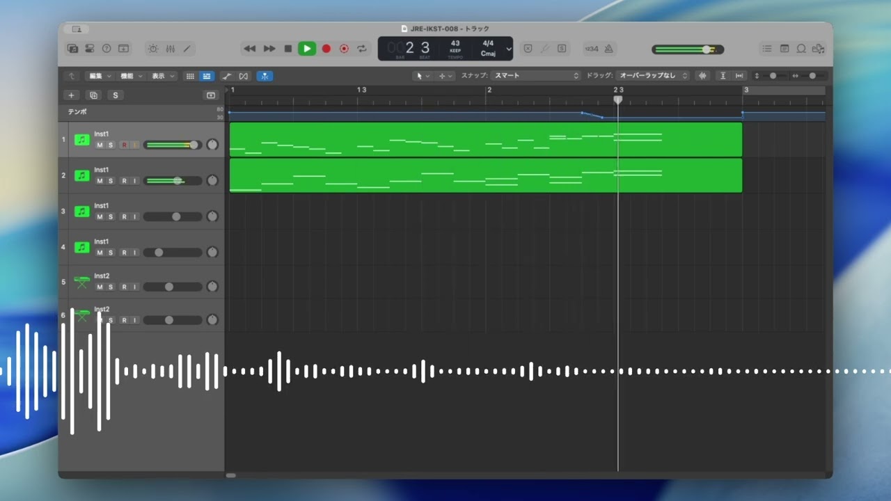Record-enable track 3 with R button
This screenshot has width=891, height=501.
(x=124, y=217)
